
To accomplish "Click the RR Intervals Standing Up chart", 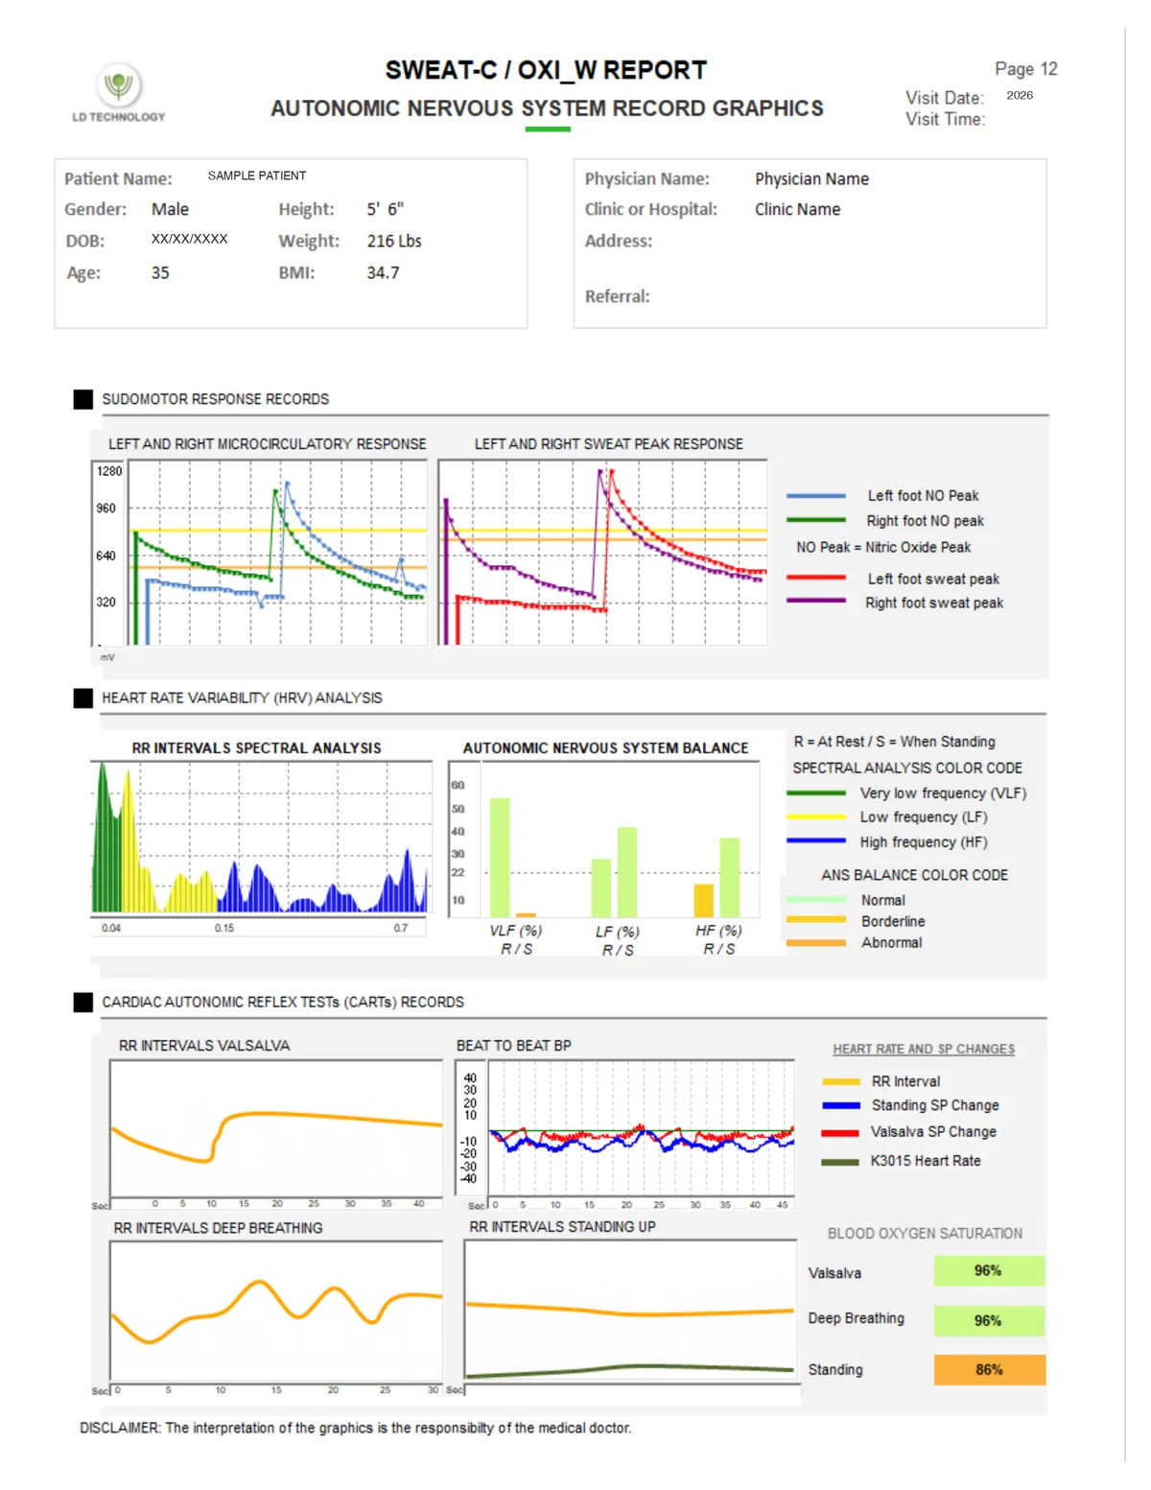I will click(x=631, y=1312).
